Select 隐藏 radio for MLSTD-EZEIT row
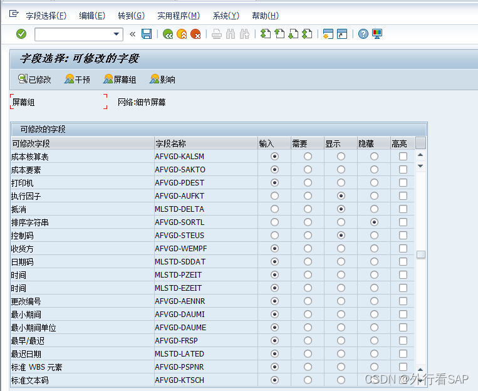Image resolution: width=478 pixels, height=391 pixels. (375, 288)
